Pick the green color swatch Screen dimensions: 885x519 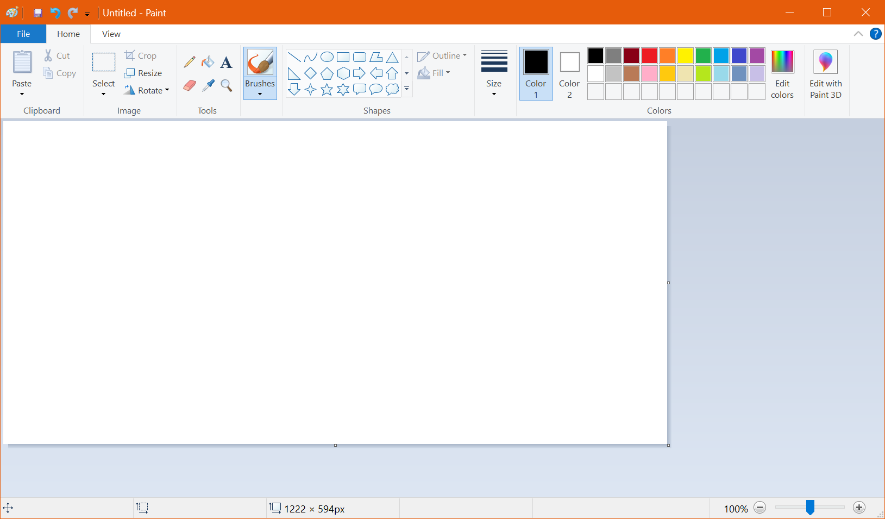(x=703, y=55)
